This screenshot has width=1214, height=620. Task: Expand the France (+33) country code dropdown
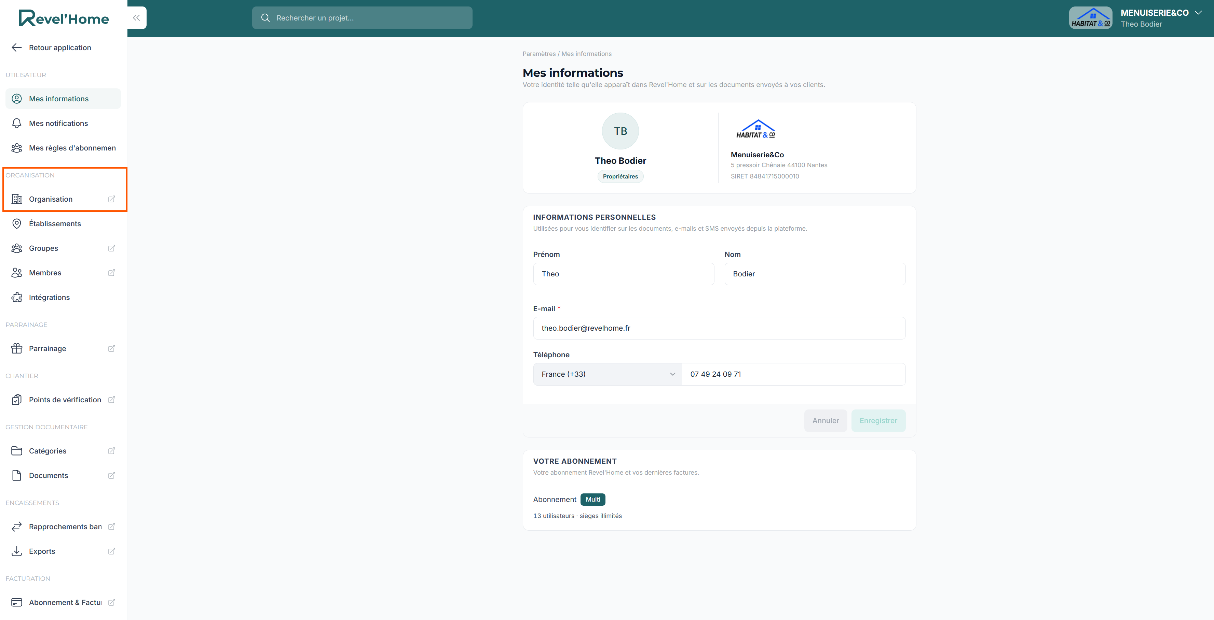[608, 374]
